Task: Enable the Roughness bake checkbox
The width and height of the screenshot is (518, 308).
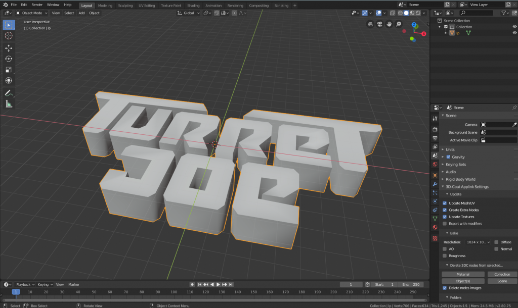Action: click(445, 256)
